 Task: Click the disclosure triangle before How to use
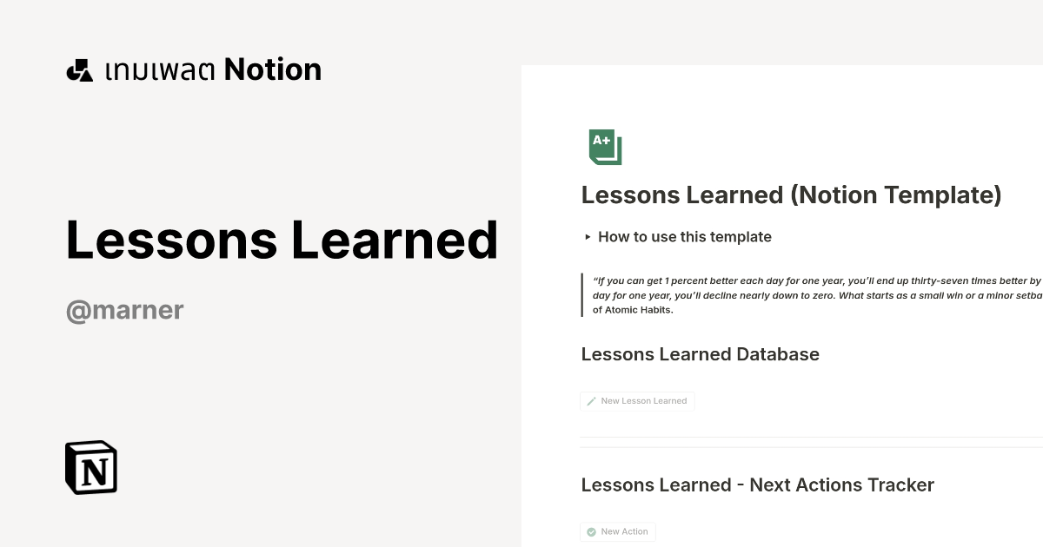coord(588,236)
